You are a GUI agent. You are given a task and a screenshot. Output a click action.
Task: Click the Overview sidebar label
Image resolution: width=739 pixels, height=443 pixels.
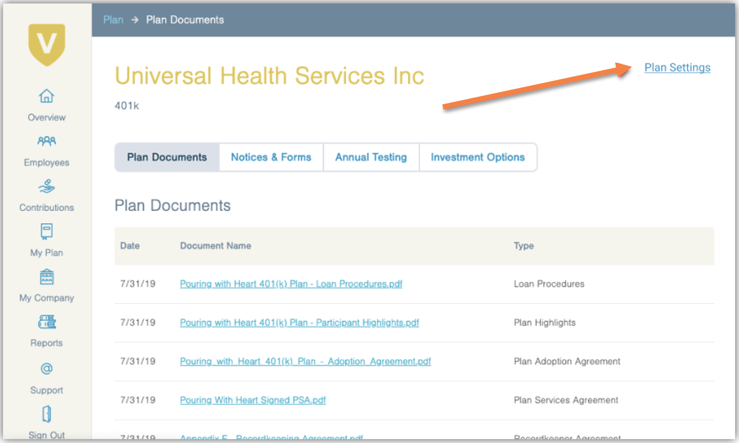pyautogui.click(x=46, y=117)
